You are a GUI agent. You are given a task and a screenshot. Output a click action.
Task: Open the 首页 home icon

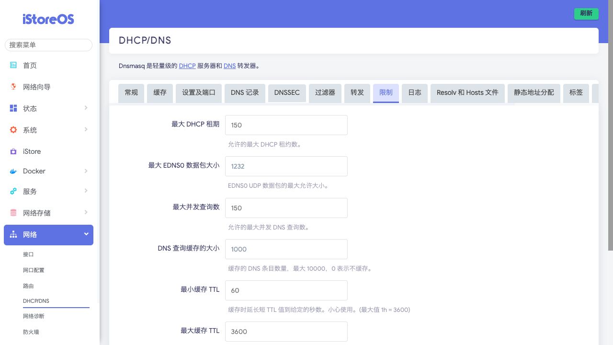coord(13,65)
